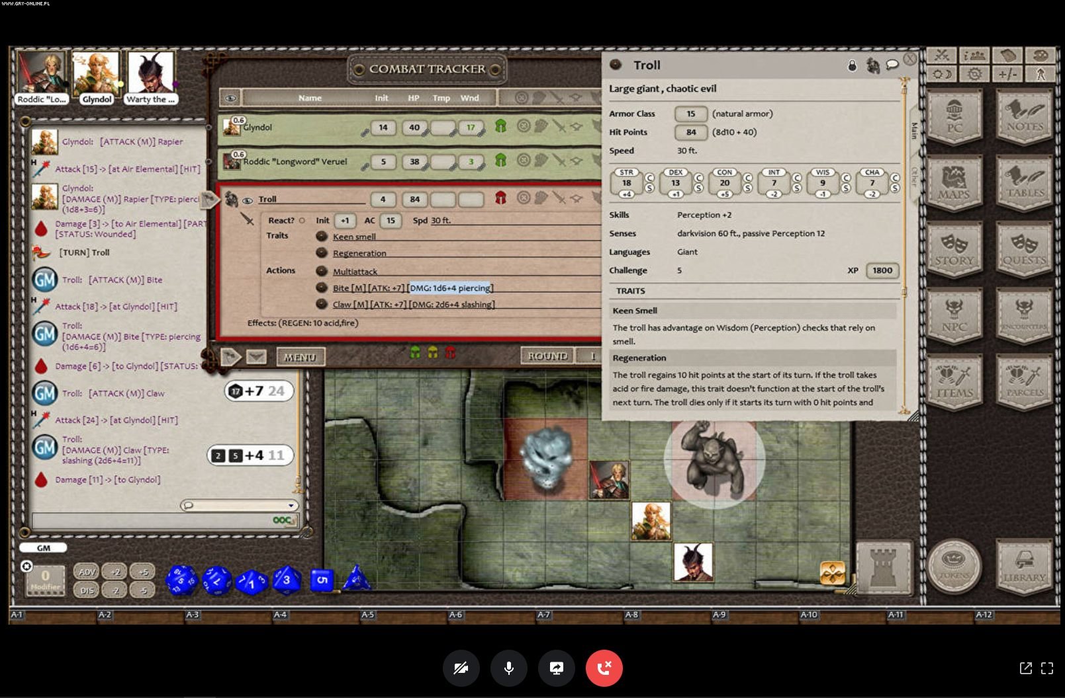End the call with red hang-up button
Viewport: 1065px width, 698px height.
coord(604,668)
